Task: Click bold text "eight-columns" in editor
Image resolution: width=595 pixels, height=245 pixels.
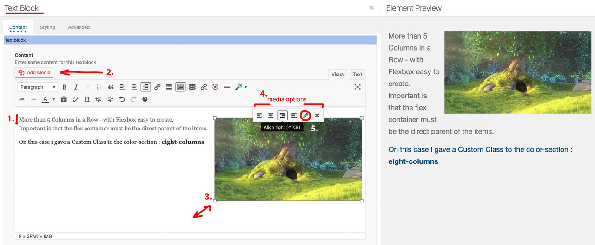Action: pos(183,142)
